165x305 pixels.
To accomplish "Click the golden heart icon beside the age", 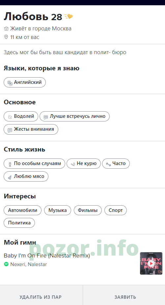I will [69, 17].
